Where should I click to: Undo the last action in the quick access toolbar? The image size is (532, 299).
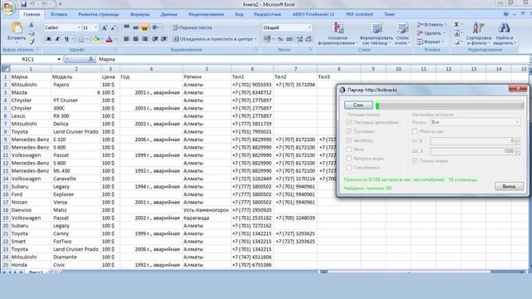point(32,4)
